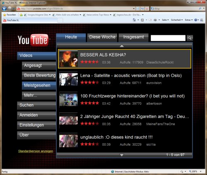Image resolution: width=207 pixels, height=175 pixels.
Task: Open the Sicherheit dropdown menu
Action: tap(177, 20)
